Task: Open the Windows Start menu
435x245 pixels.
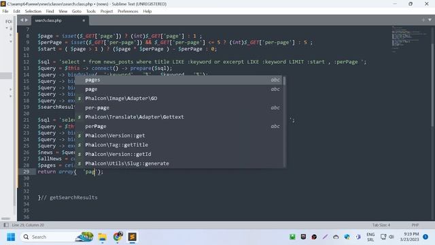Action: 11,237
